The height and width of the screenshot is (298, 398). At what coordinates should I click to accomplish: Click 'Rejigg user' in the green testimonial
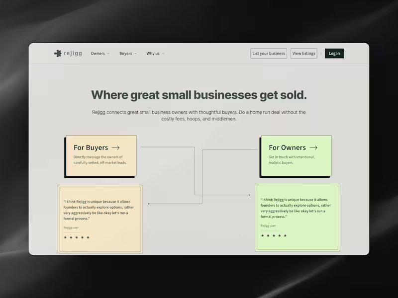coord(268,225)
